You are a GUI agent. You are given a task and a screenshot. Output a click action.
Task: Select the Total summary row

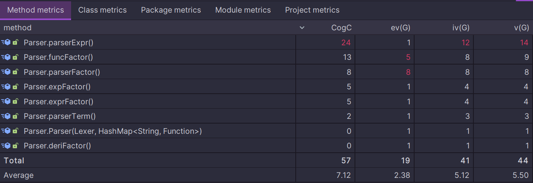coord(266,161)
